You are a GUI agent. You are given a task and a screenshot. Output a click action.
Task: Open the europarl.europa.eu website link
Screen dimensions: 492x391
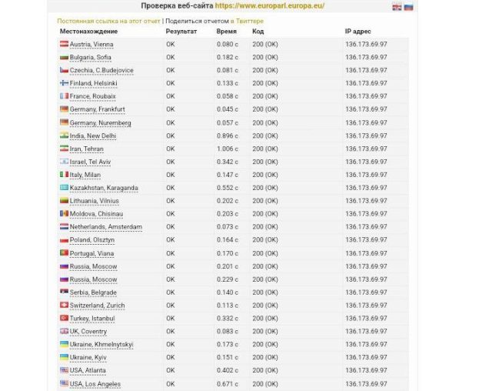point(270,5)
